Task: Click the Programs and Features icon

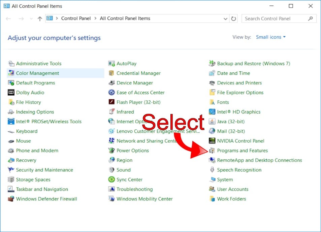Action: (212, 151)
